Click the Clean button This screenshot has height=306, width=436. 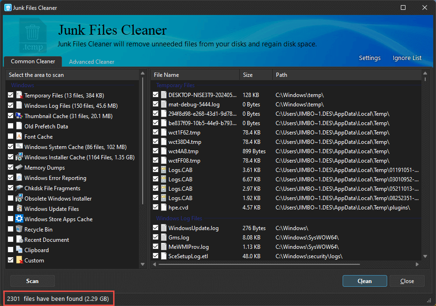(x=365, y=281)
